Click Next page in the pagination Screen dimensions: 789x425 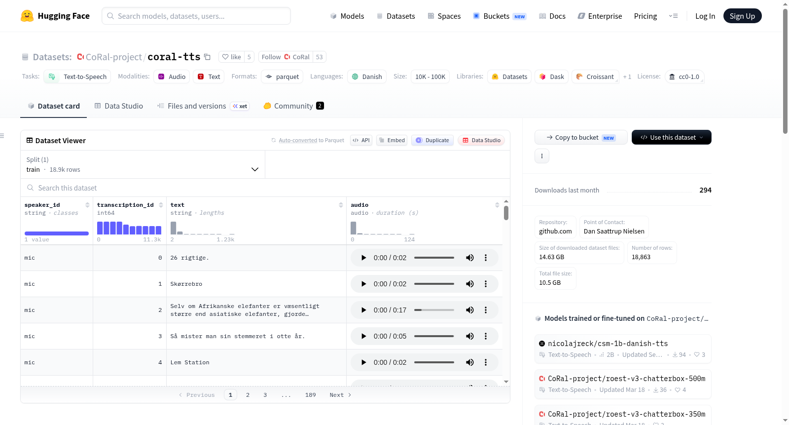click(x=340, y=395)
